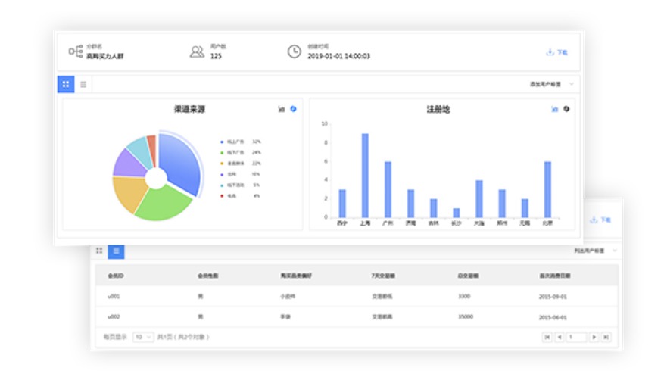Click the download link in the back window
Image resolution: width=664 pixels, height=380 pixels.
(x=600, y=220)
